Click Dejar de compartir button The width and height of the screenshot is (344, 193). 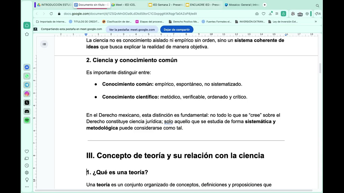177,30
